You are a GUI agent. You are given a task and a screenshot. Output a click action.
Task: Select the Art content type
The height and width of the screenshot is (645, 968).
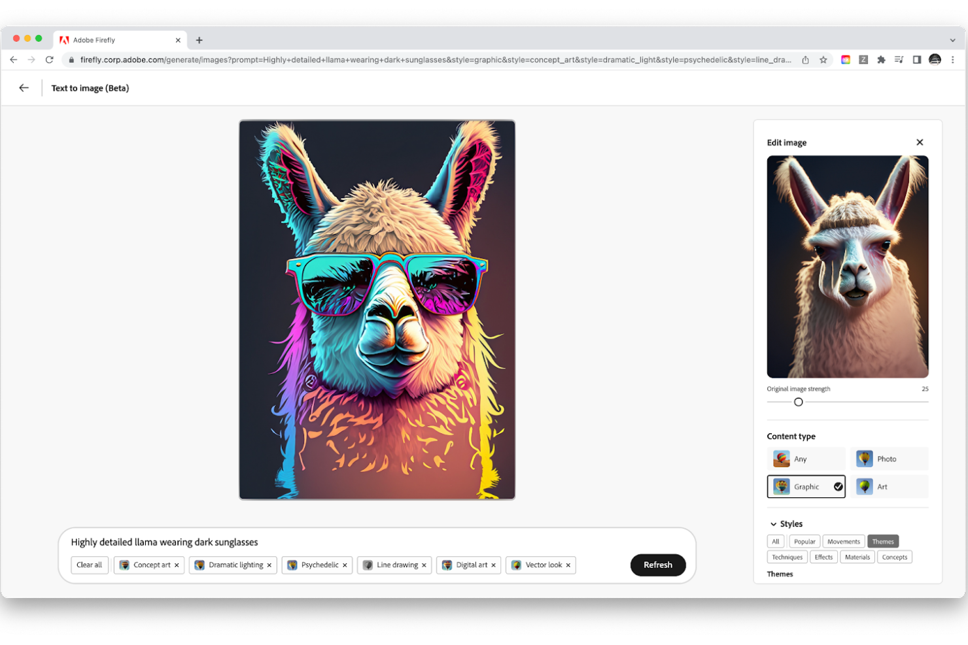(889, 487)
